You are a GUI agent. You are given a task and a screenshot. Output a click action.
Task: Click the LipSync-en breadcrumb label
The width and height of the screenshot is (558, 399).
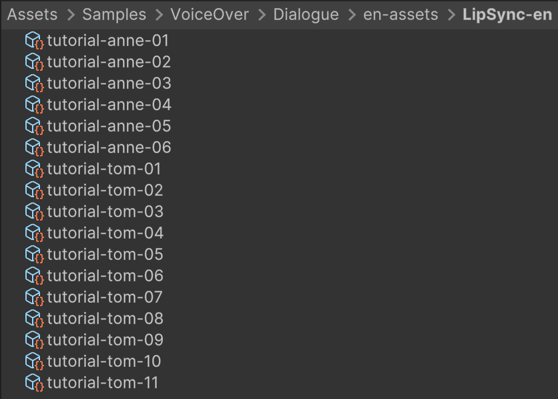tap(507, 14)
